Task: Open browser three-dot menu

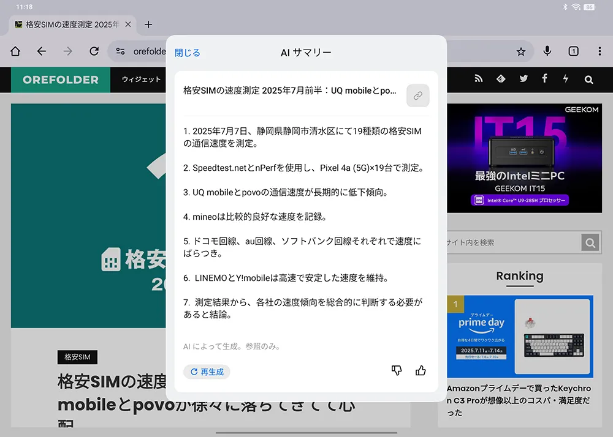Action: point(600,51)
